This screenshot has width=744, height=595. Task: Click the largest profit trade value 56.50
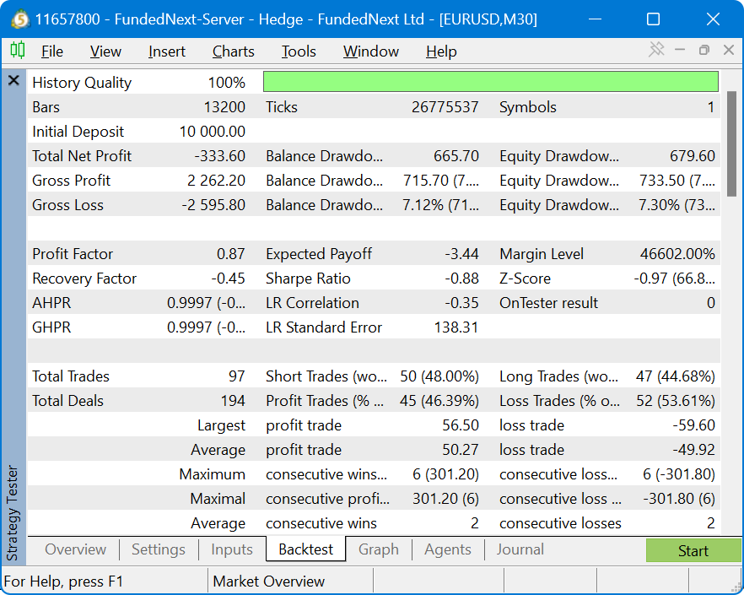461,425
